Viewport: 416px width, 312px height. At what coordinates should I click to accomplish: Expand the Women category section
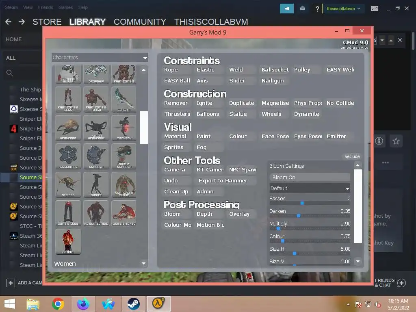tap(100, 263)
